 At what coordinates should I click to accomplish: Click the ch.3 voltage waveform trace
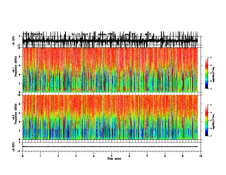click(x=110, y=147)
